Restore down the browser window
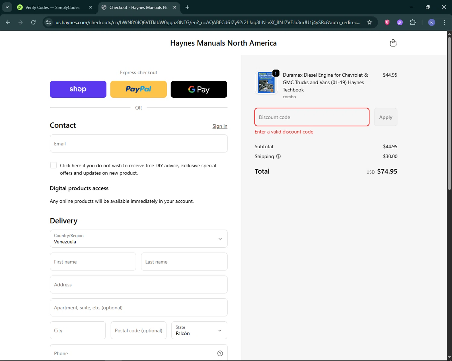The image size is (452, 361). coord(428,7)
